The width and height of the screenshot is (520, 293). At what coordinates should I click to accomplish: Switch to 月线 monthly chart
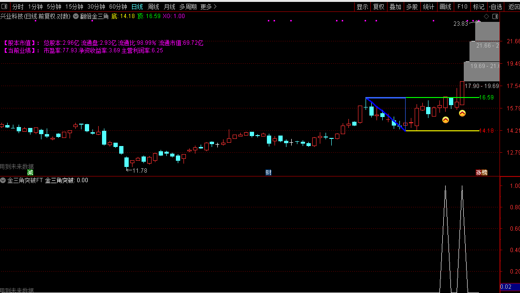pos(170,7)
